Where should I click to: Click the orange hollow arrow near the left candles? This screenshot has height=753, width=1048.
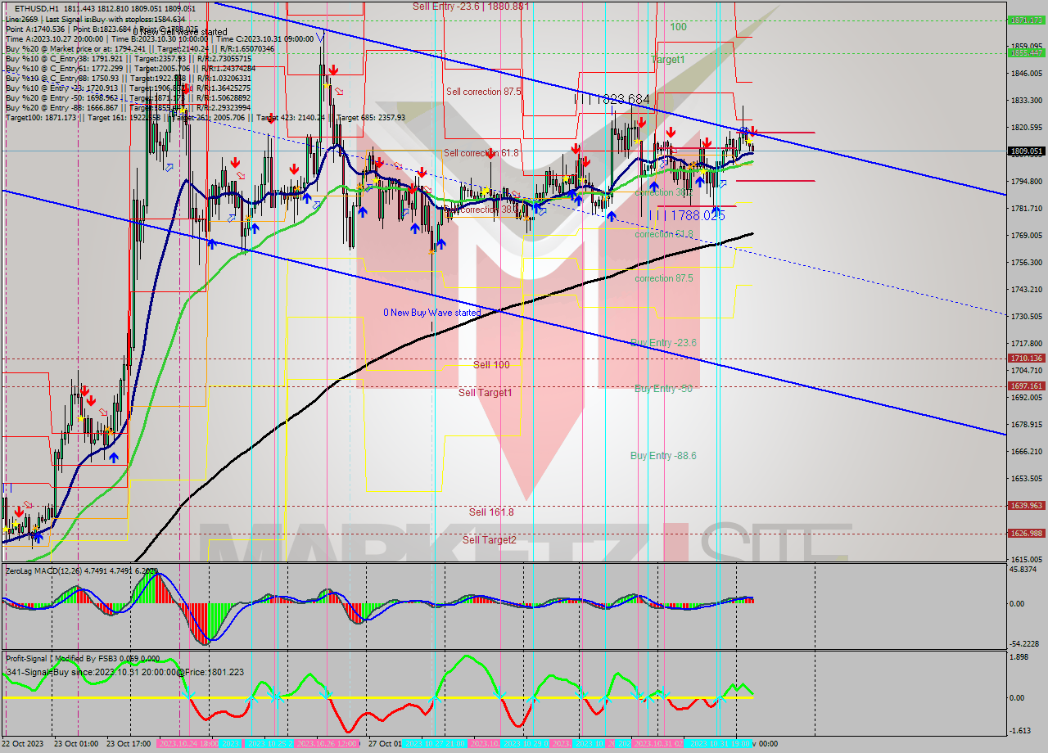pyautogui.click(x=29, y=504)
